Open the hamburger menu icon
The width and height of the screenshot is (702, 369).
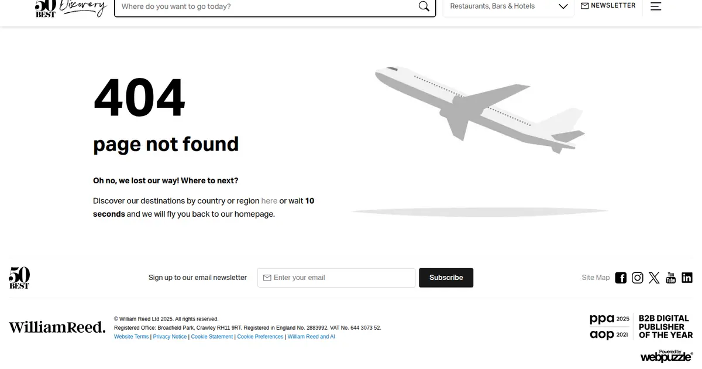click(x=656, y=6)
